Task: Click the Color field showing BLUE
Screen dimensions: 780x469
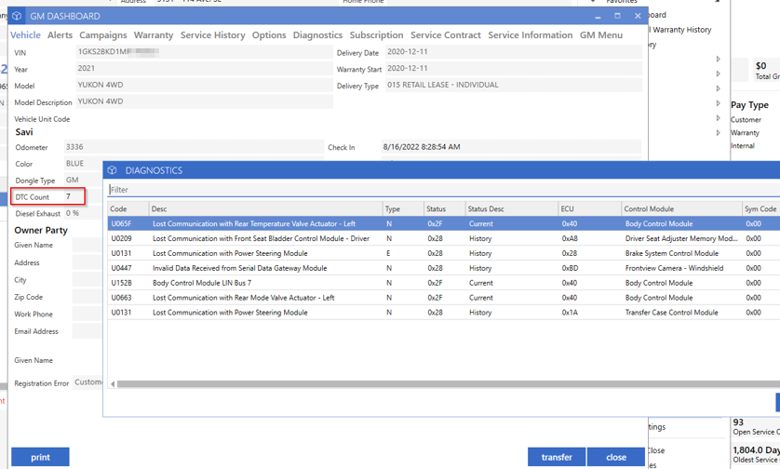Action: 84,163
